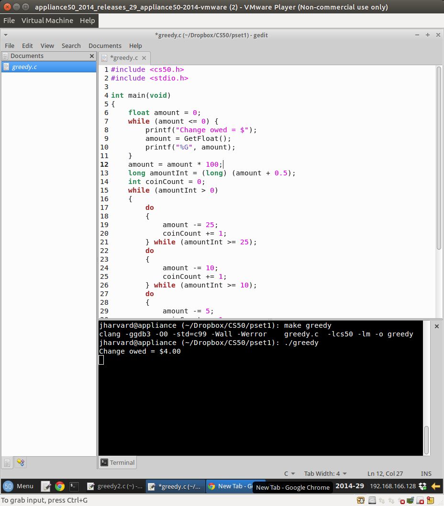This screenshot has height=506, width=444.
Task: Open the CS50 Menu button
Action: [18, 486]
